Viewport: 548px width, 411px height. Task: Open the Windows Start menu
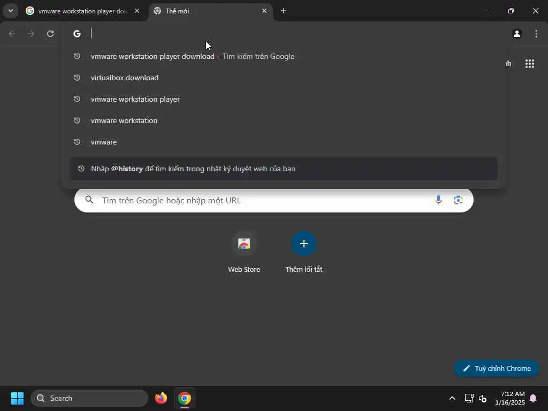click(x=17, y=398)
